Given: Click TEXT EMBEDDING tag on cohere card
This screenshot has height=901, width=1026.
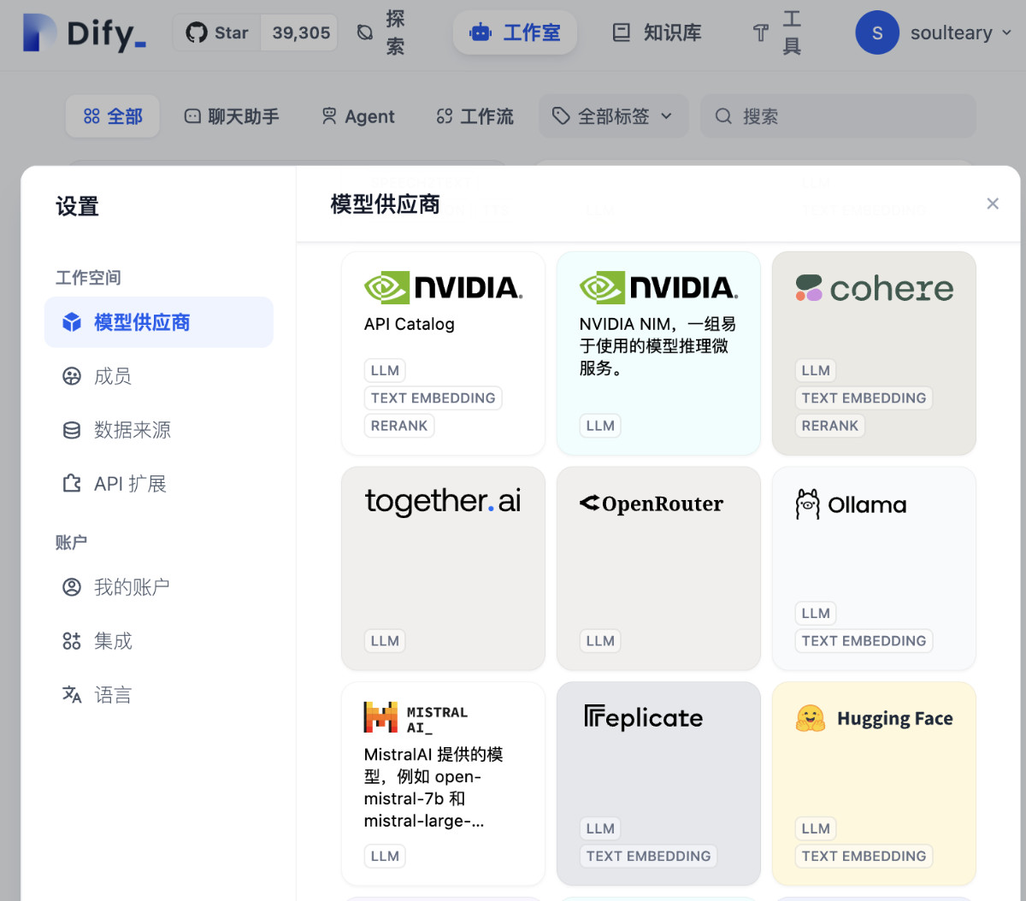Looking at the screenshot, I should (864, 398).
